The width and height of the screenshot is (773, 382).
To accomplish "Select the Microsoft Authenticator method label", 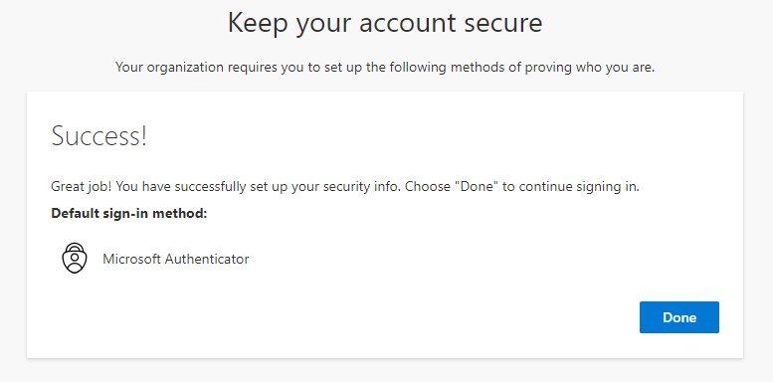I will coord(175,259).
